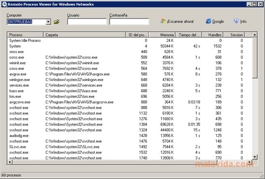The width and height of the screenshot is (265, 179).
Task: Select the SLsvc.exe process row
Action: click(x=130, y=147)
